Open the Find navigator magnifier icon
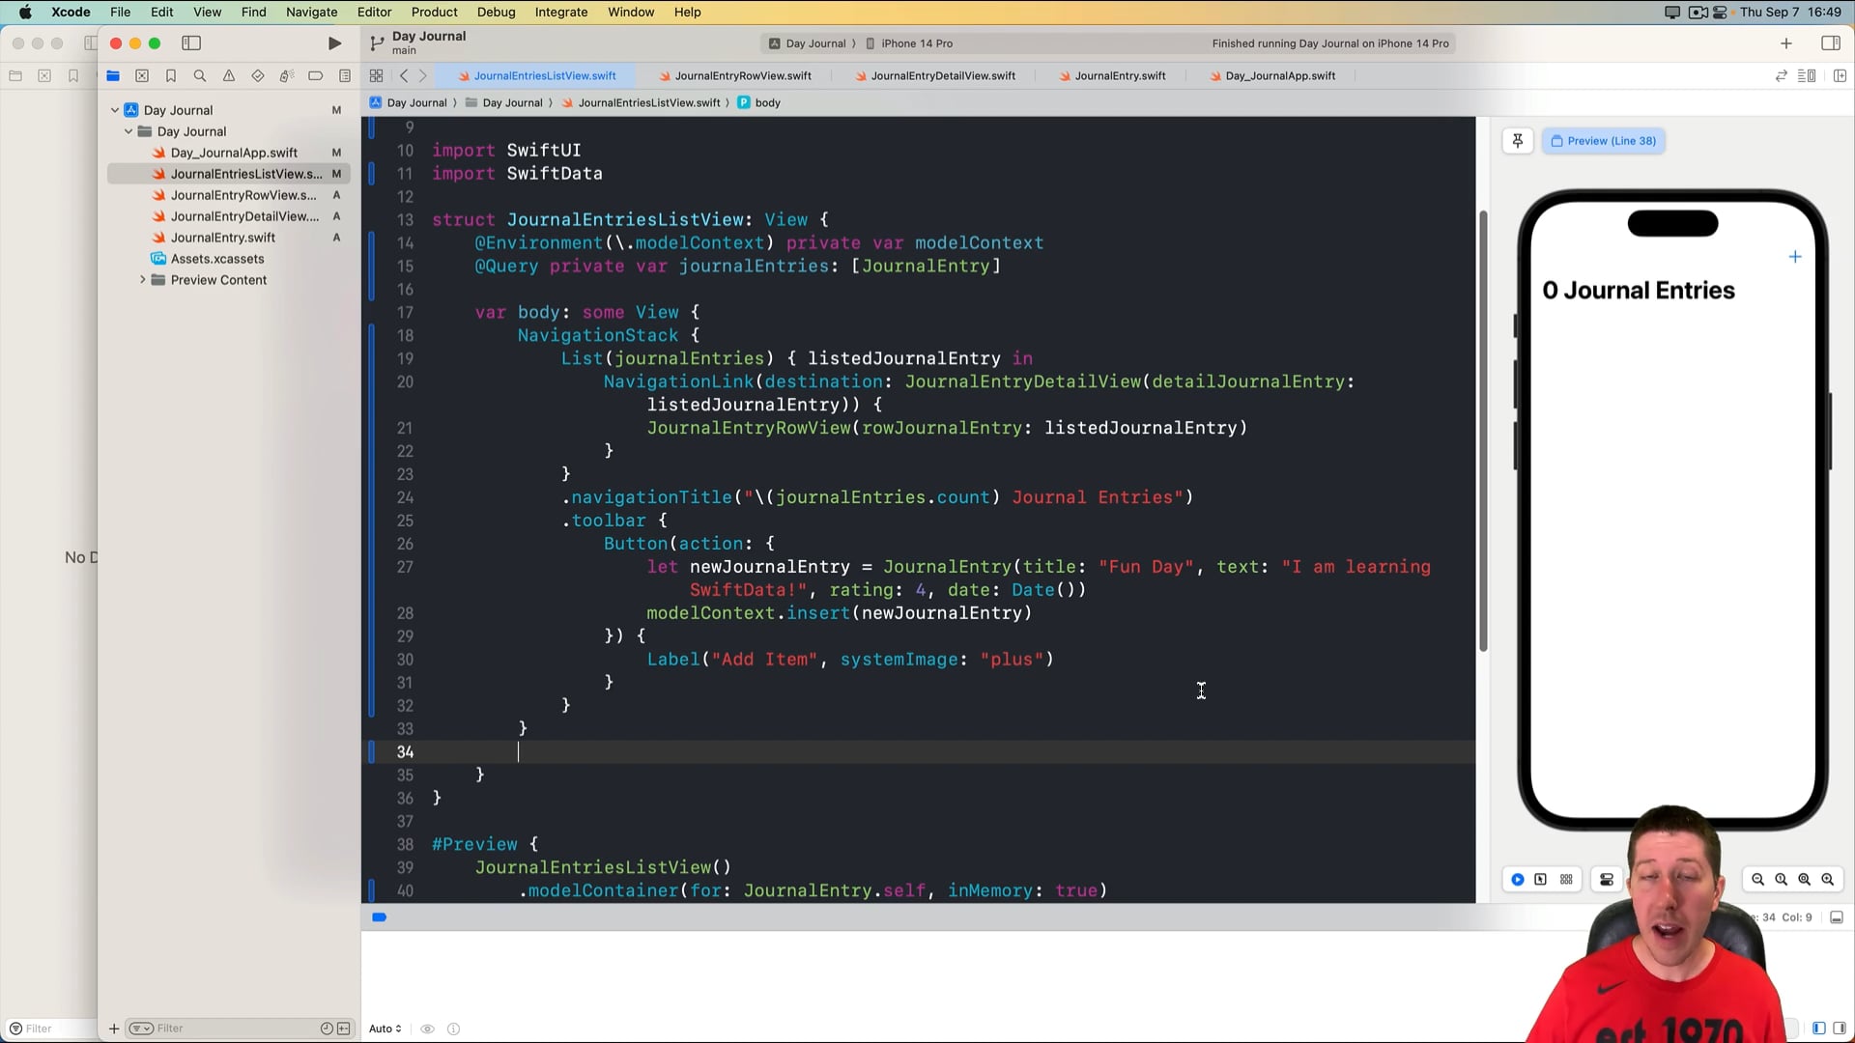Viewport: 1855px width, 1043px height. click(200, 76)
